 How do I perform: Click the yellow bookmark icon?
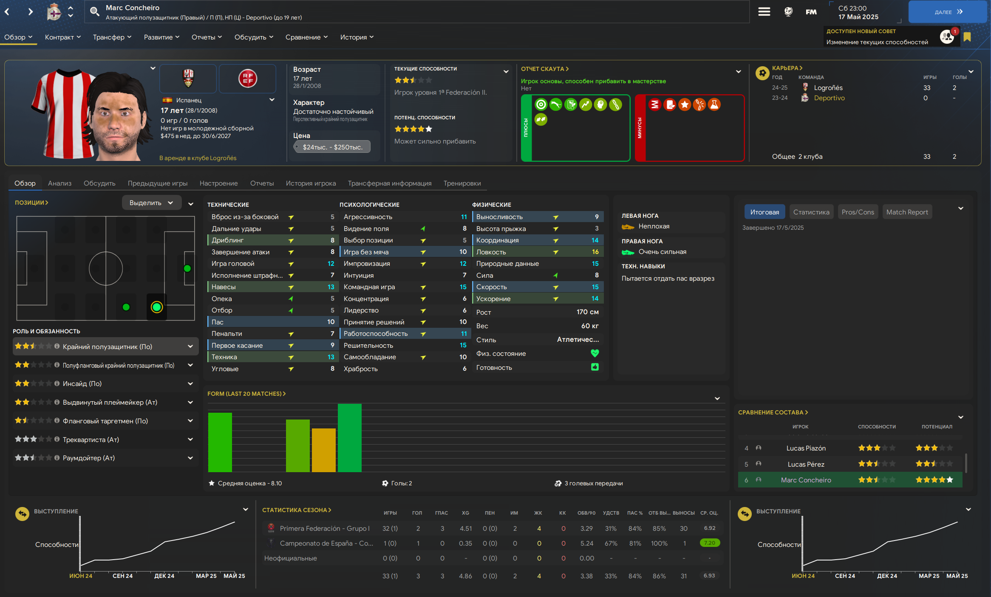tap(967, 37)
